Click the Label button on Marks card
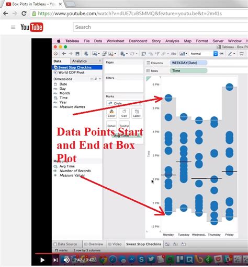 137,113
